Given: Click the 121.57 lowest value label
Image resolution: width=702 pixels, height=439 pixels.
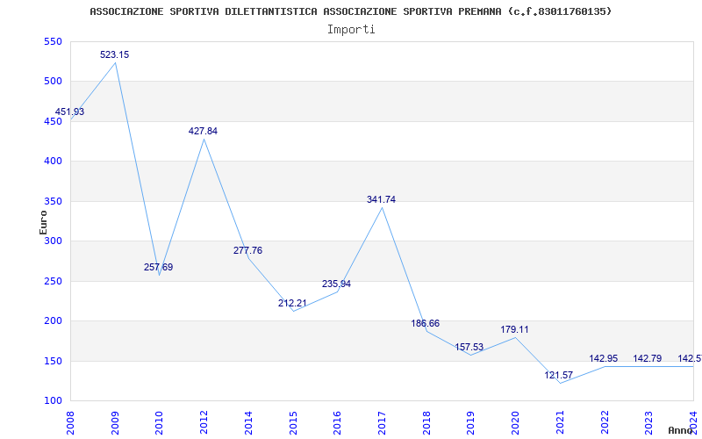Looking at the screenshot, I should pos(559,376).
